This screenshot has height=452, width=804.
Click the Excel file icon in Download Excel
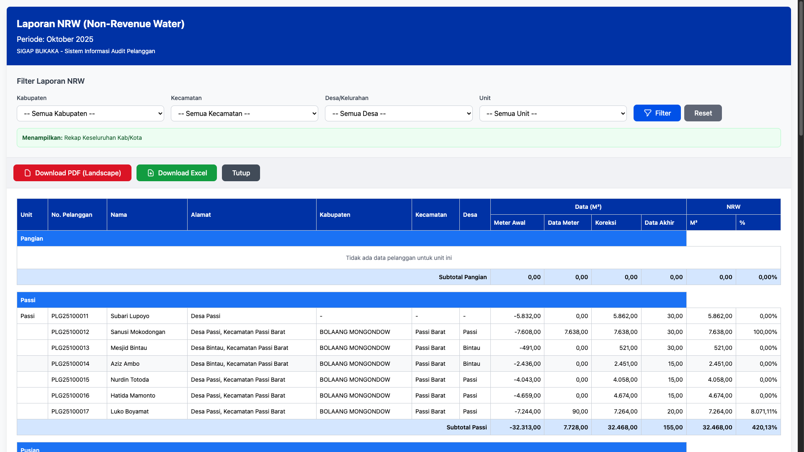151,173
